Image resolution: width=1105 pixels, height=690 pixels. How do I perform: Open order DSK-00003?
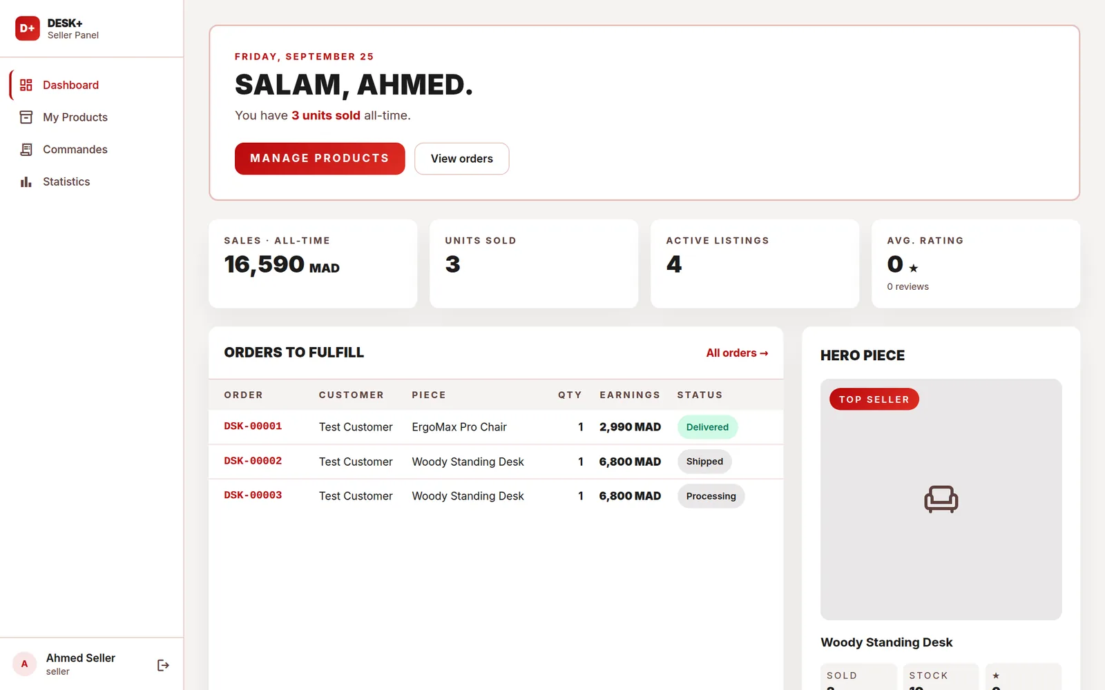253,495
